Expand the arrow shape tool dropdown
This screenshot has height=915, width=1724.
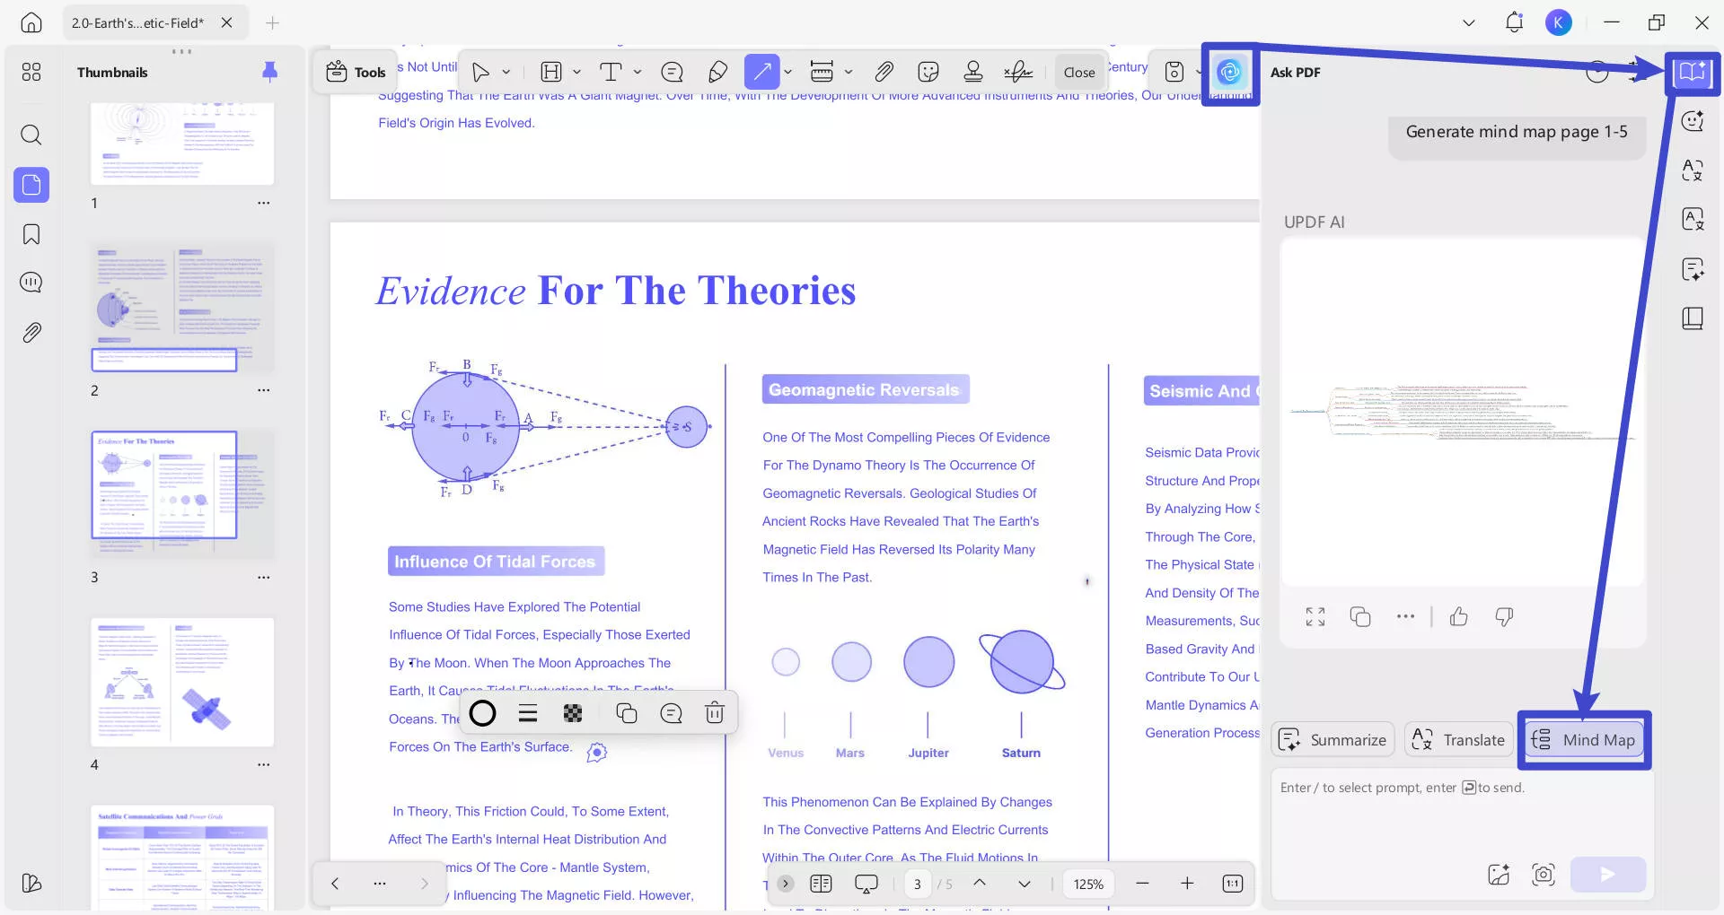click(x=787, y=72)
